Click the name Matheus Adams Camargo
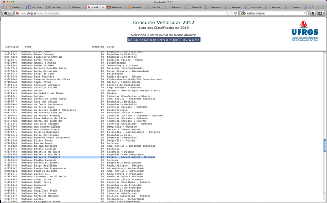The image size is (327, 203). (x=38, y=54)
